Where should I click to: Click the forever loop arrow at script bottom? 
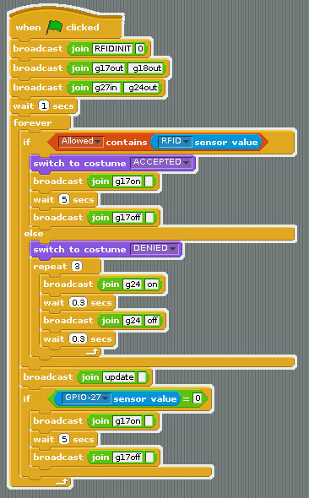point(62,482)
